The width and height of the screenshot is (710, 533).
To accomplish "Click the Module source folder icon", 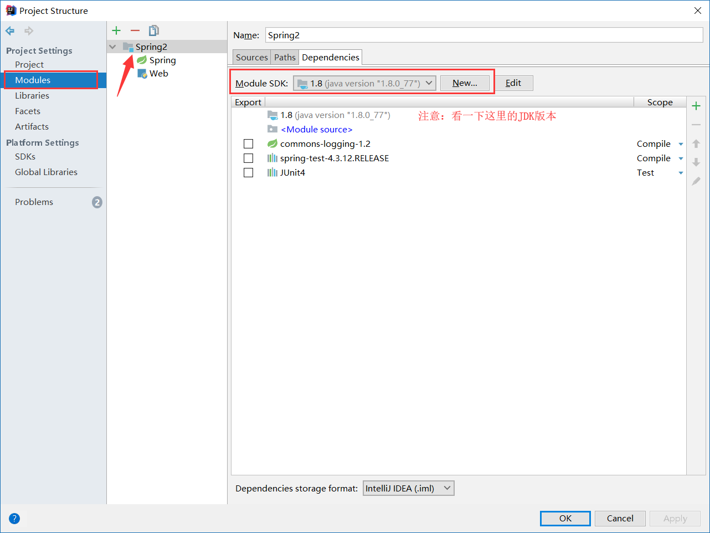I will (272, 129).
